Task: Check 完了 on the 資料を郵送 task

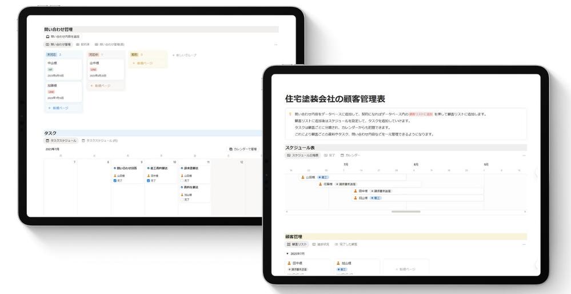Action: pyautogui.click(x=182, y=200)
